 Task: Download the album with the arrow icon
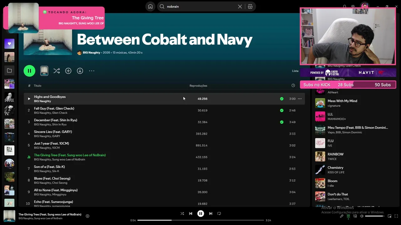click(x=80, y=71)
